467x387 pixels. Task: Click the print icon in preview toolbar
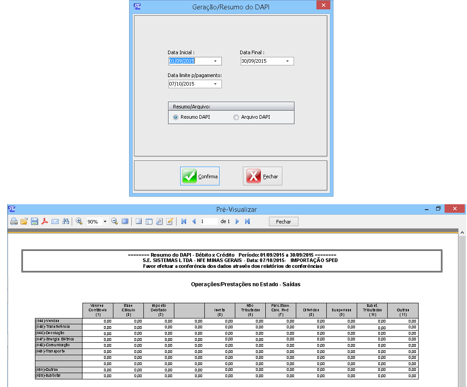(14, 221)
